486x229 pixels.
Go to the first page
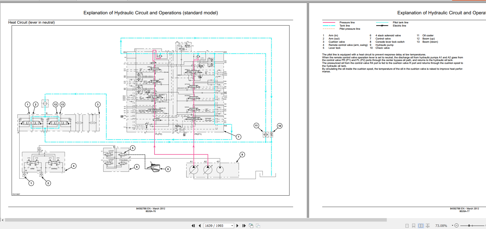[x=193, y=226]
